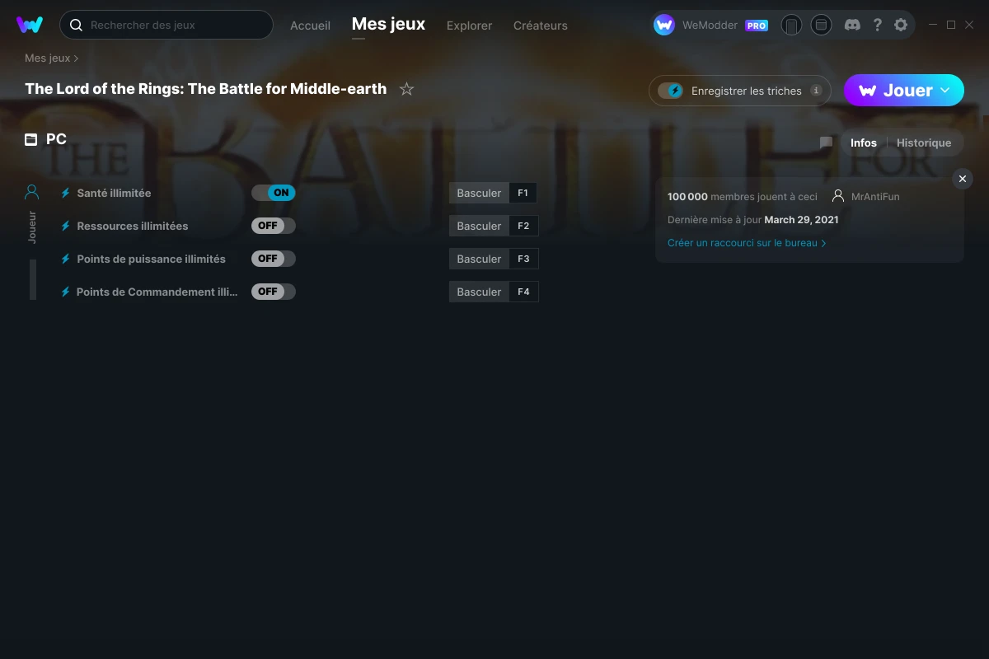Minimize the WeMod window
Screen dimensions: 989x659
click(933, 25)
